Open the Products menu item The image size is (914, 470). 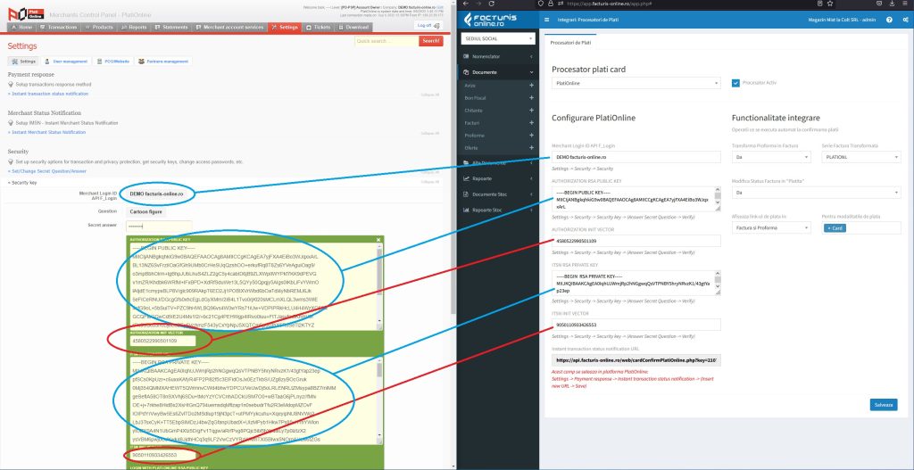click(x=99, y=28)
